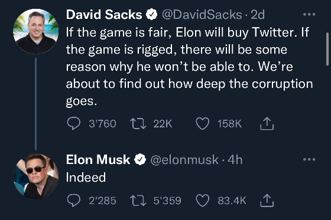Like Elon Musk's Indeed tweet
331x220 pixels.
click(203, 201)
